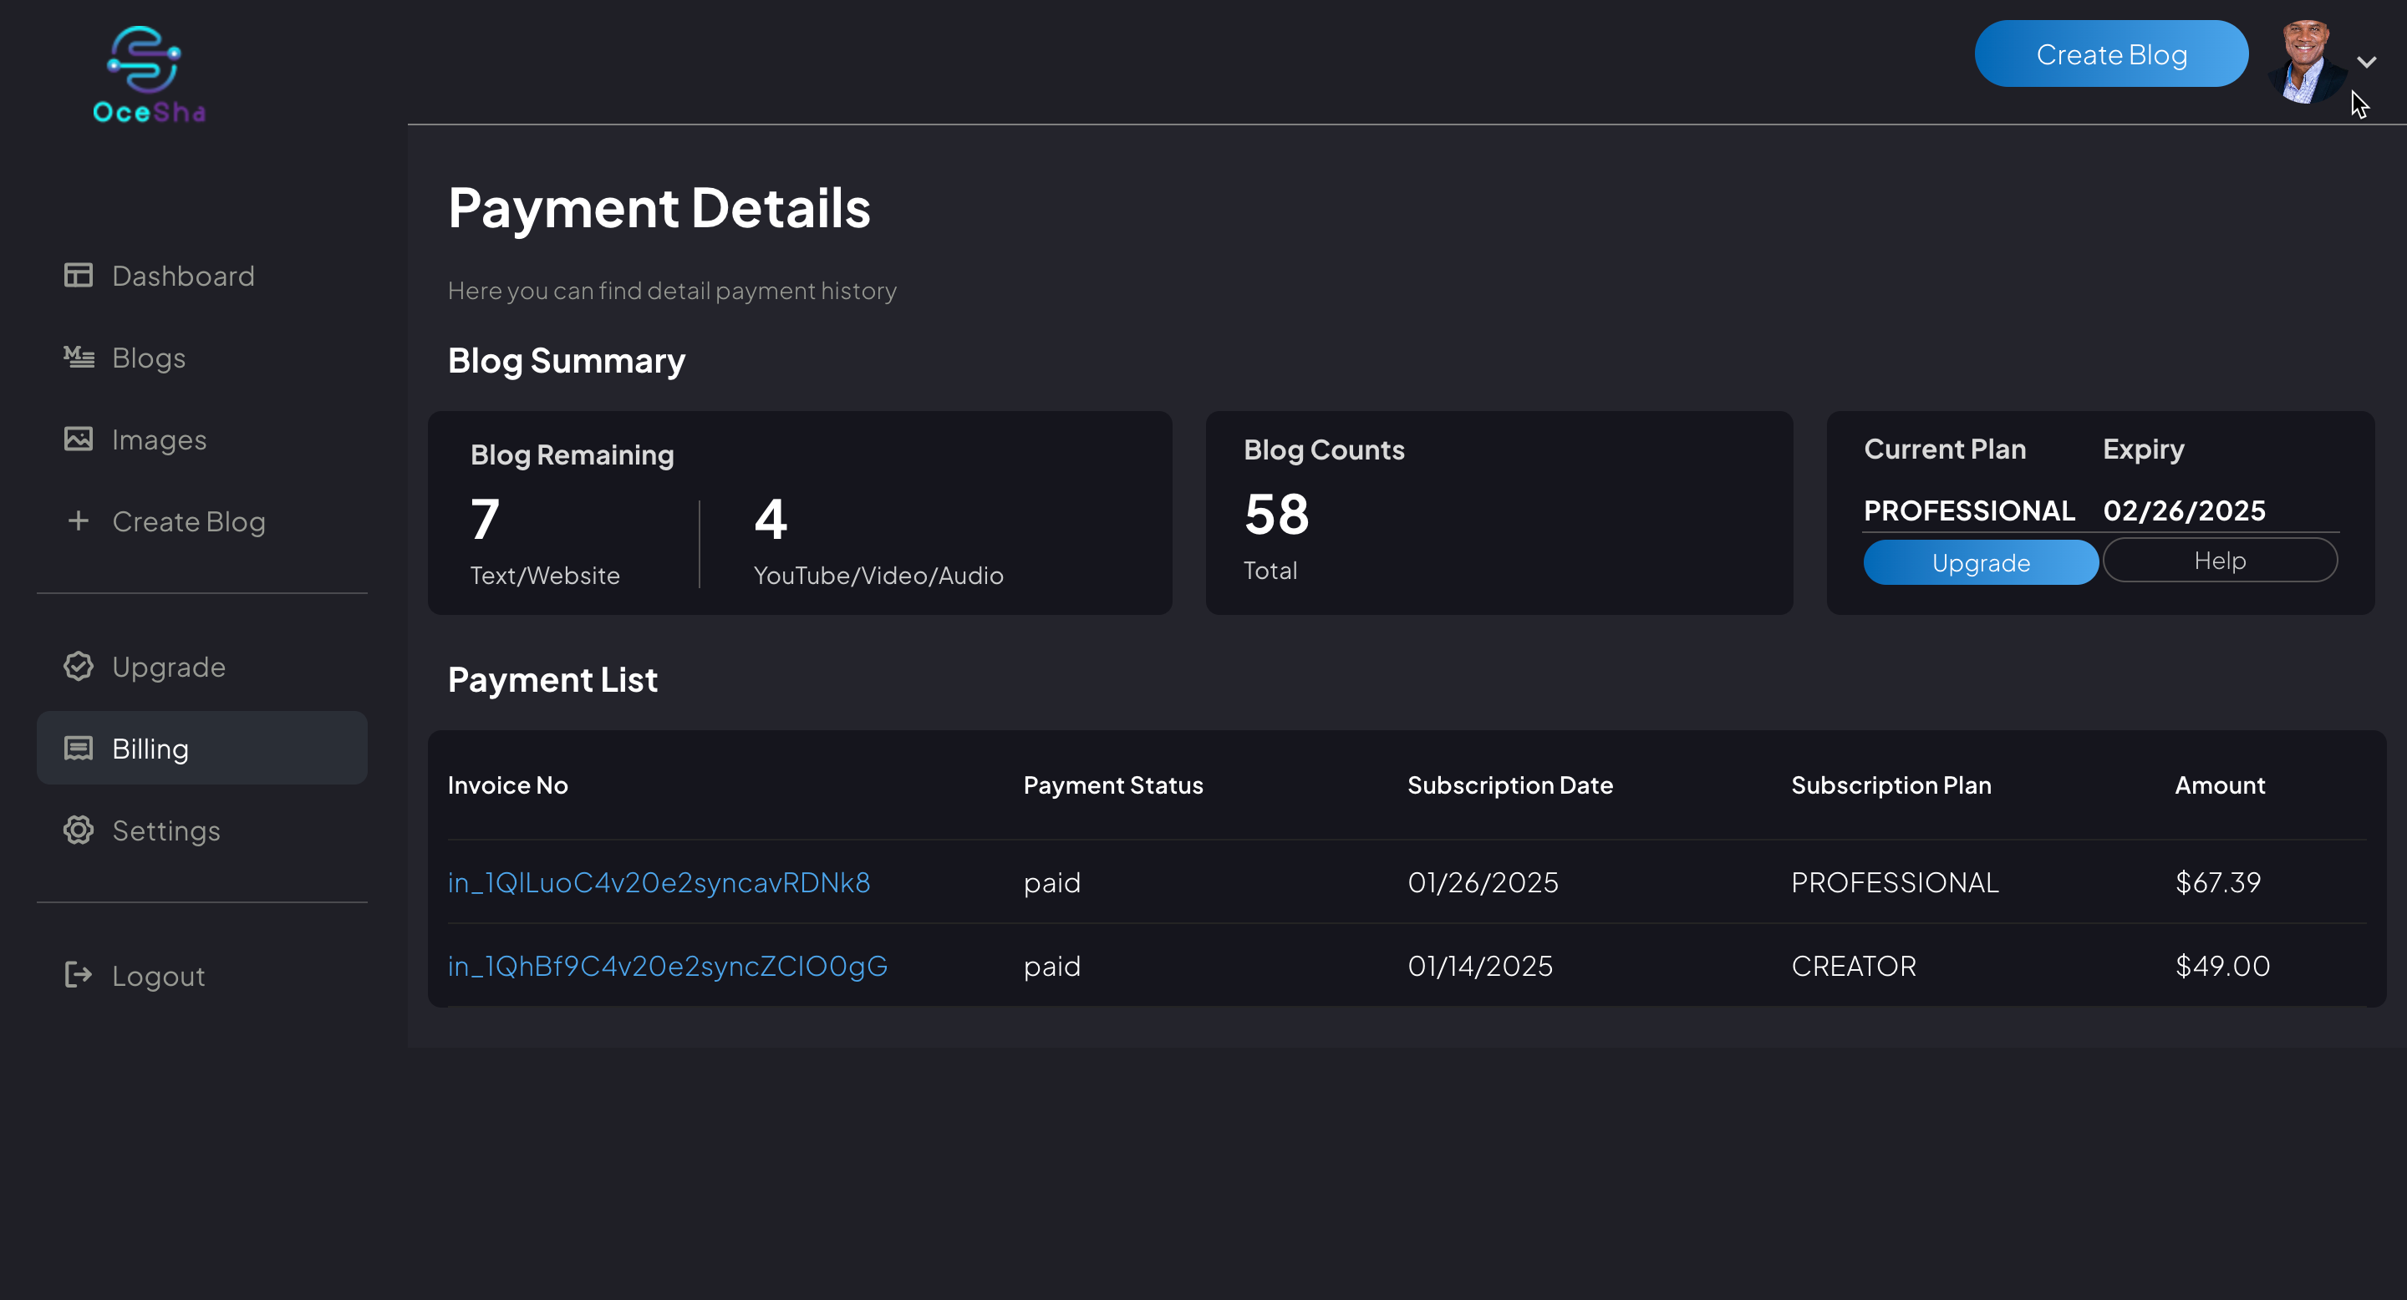Click the paid status for 01/14/2025 row
The height and width of the screenshot is (1300, 2407).
1052,966
